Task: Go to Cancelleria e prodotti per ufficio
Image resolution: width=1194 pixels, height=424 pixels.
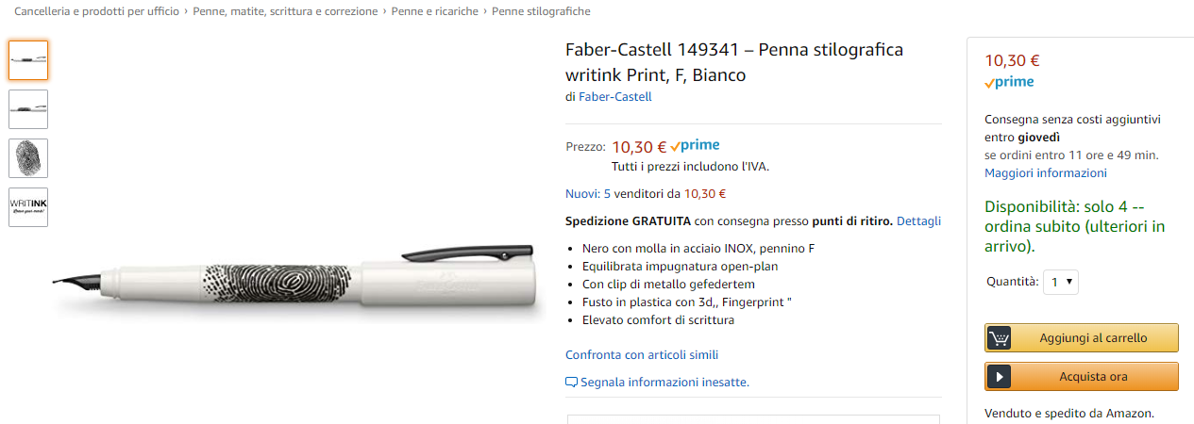Action: [96, 11]
